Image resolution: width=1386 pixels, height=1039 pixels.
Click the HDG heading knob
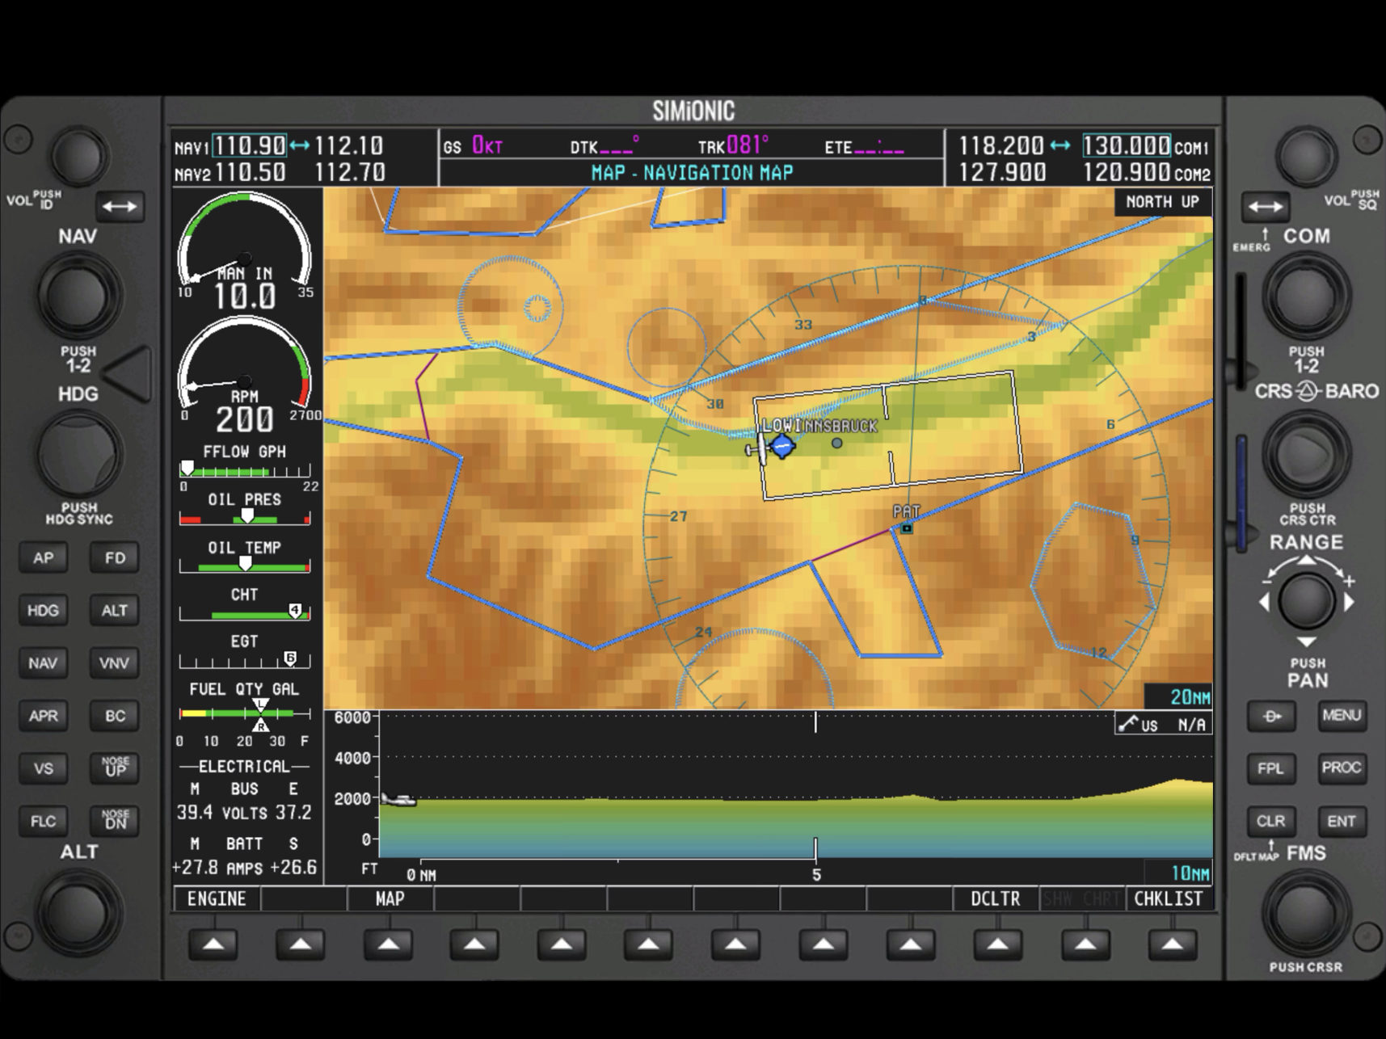(78, 454)
